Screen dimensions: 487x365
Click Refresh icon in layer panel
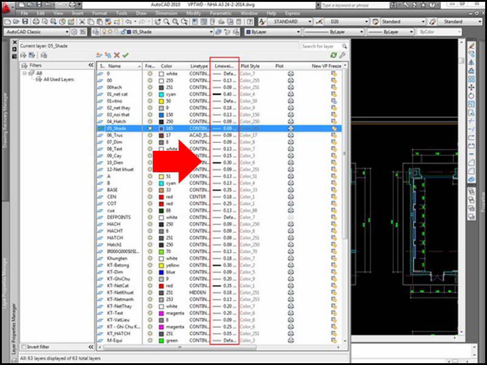334,55
